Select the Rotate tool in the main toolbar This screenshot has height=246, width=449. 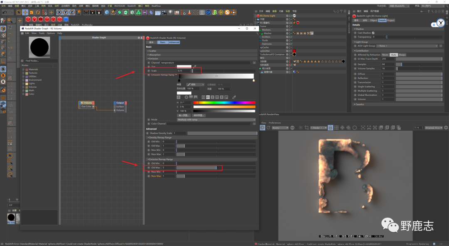click(38, 12)
